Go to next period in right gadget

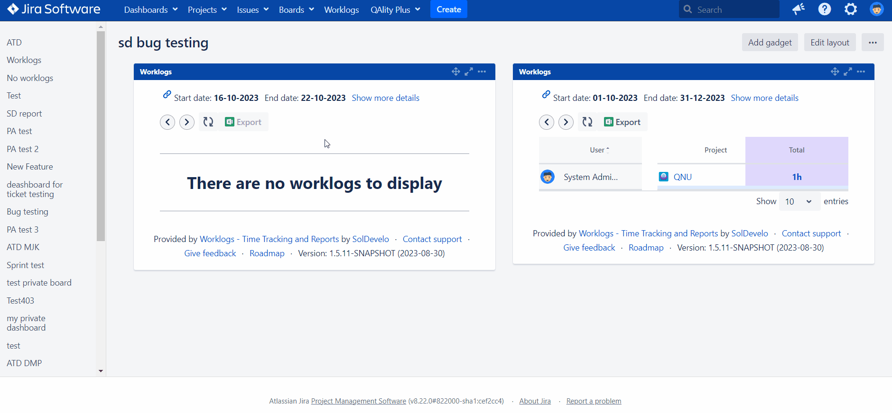[x=566, y=122]
